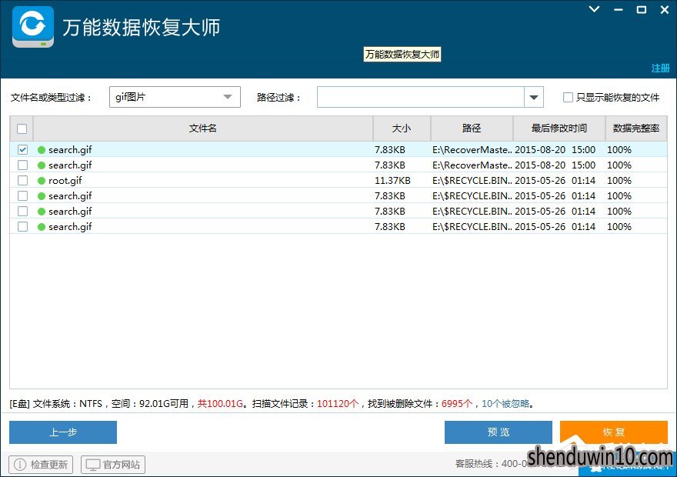Click the 共100.01G total space text

220,404
